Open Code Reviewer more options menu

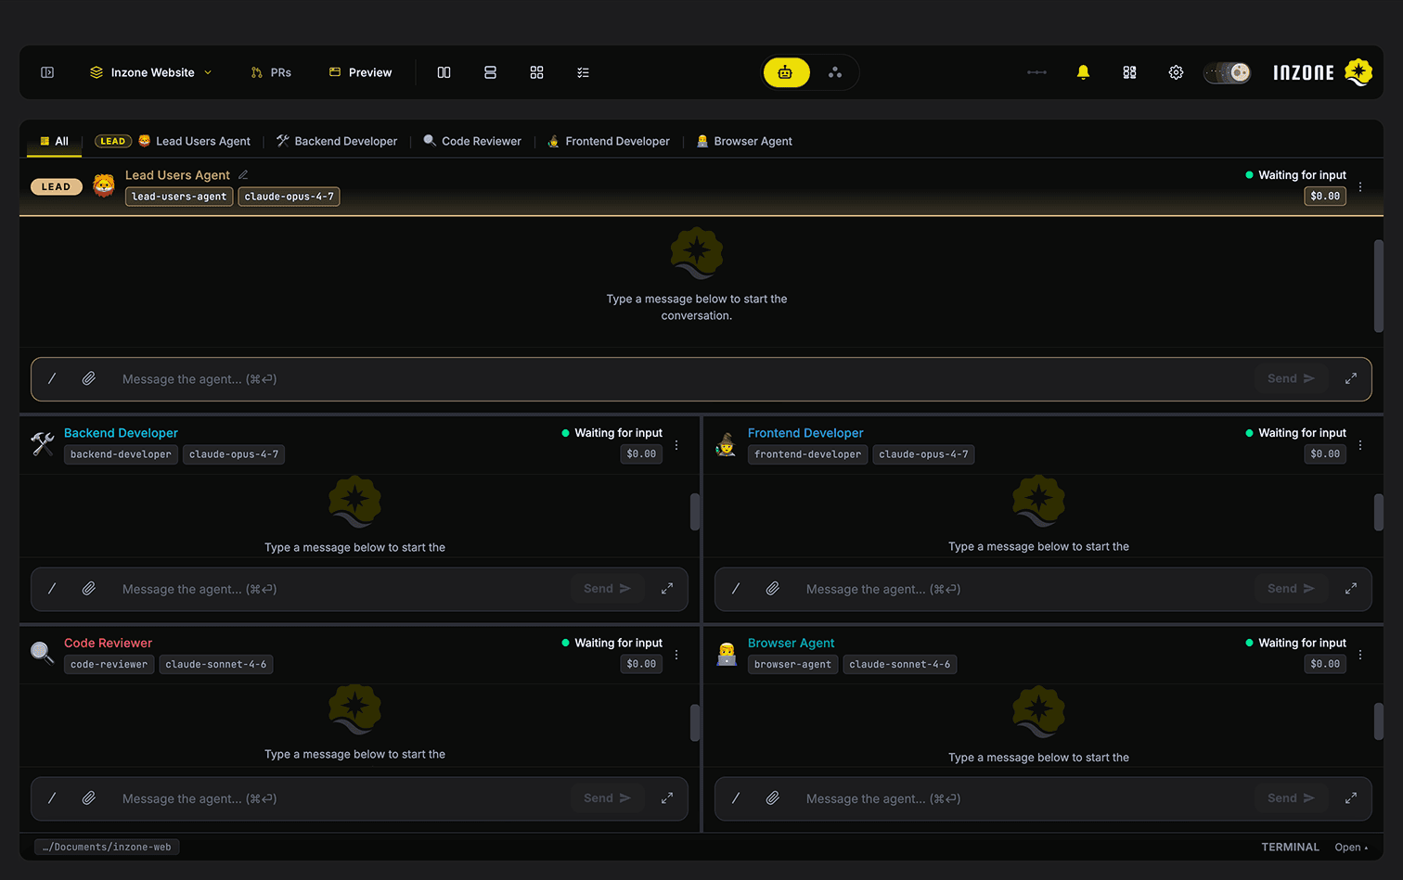click(x=676, y=655)
